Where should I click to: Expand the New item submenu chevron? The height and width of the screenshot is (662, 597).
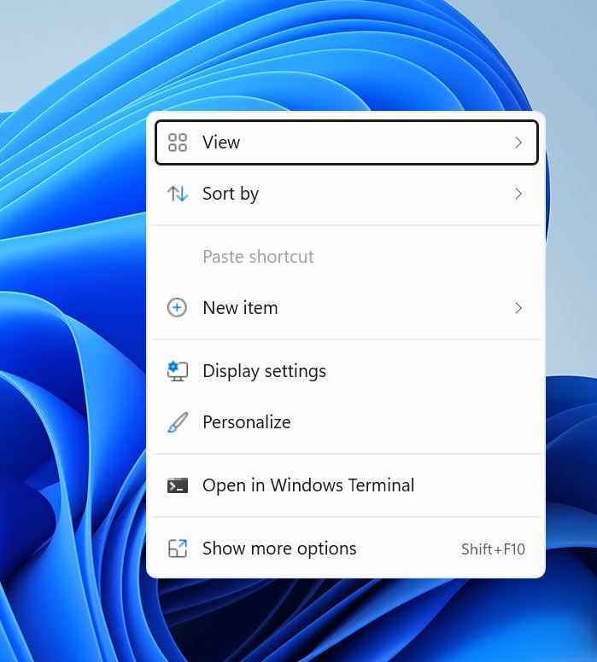tap(518, 308)
